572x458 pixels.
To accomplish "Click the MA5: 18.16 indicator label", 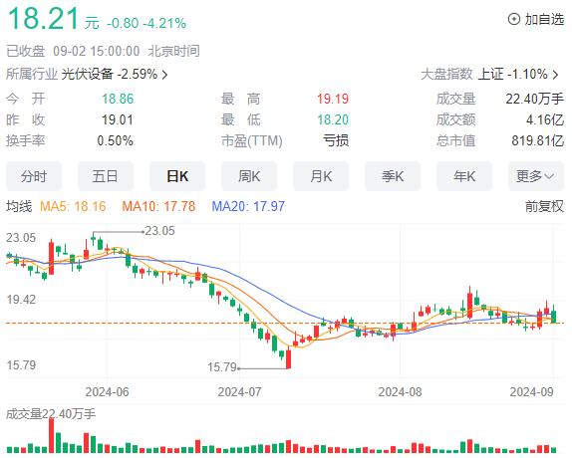I will [x=73, y=206].
